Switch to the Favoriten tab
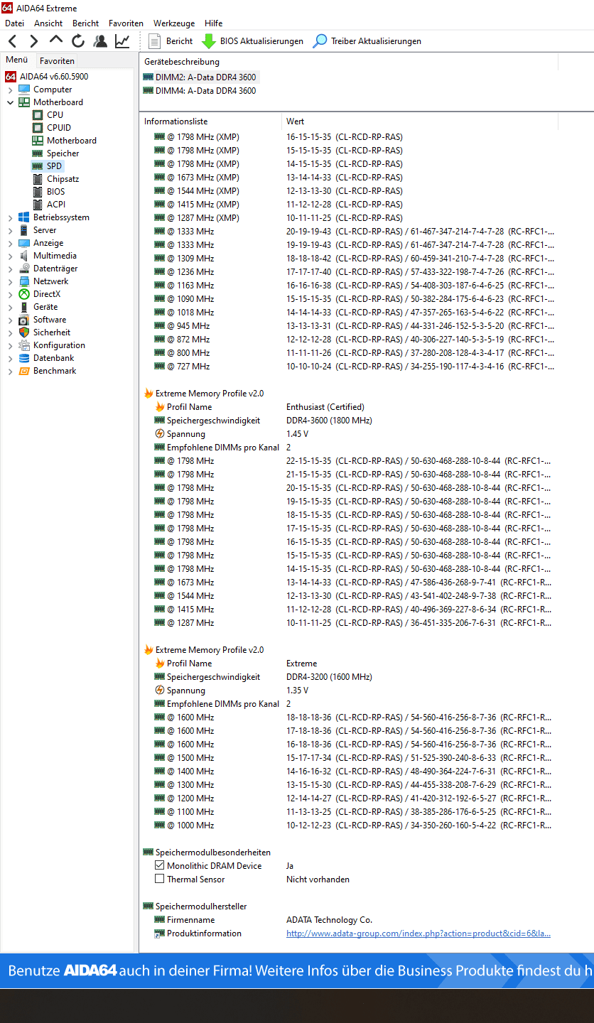Screen dimensions: 594x1023 coord(57,61)
